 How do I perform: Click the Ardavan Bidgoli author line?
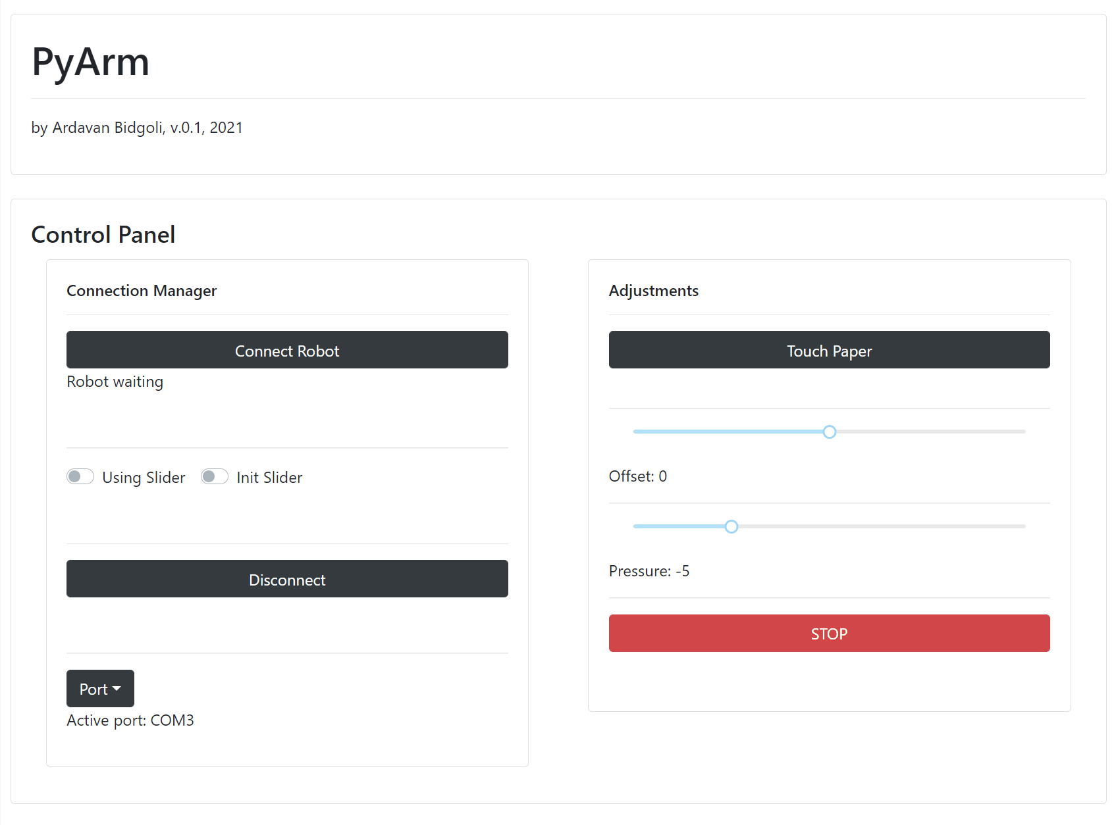[137, 128]
